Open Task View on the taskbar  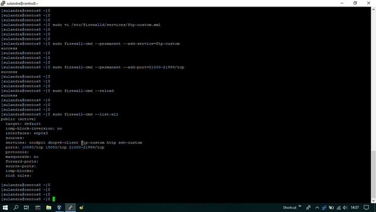[x=26, y=207]
